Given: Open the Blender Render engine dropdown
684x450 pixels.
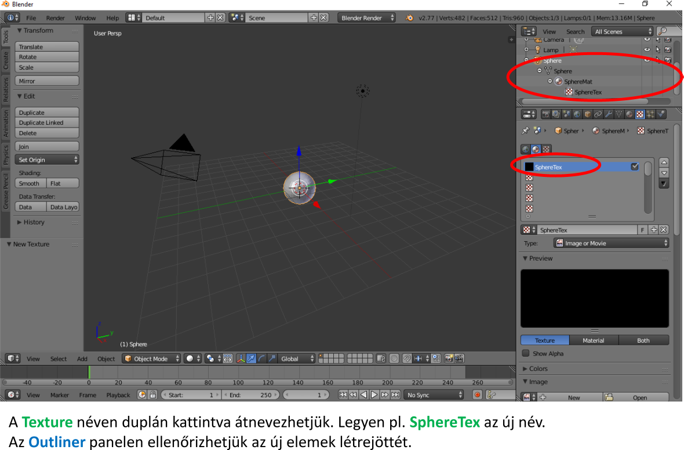Looking at the screenshot, I should tap(366, 18).
